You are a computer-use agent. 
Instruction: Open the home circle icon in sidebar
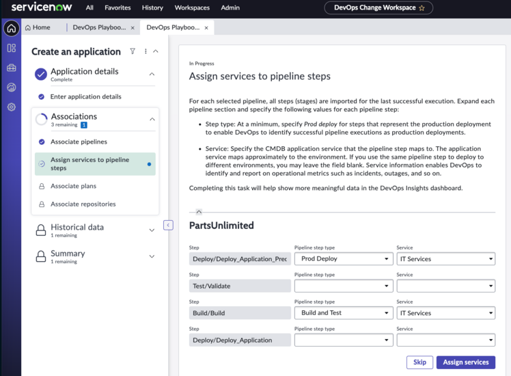(x=12, y=29)
